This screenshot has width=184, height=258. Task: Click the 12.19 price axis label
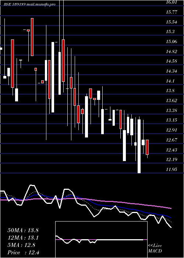(x=171, y=159)
